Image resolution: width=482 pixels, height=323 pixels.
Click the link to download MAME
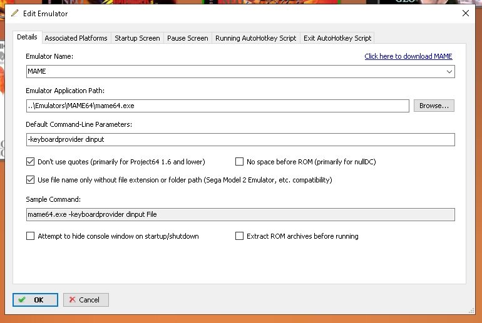point(408,56)
